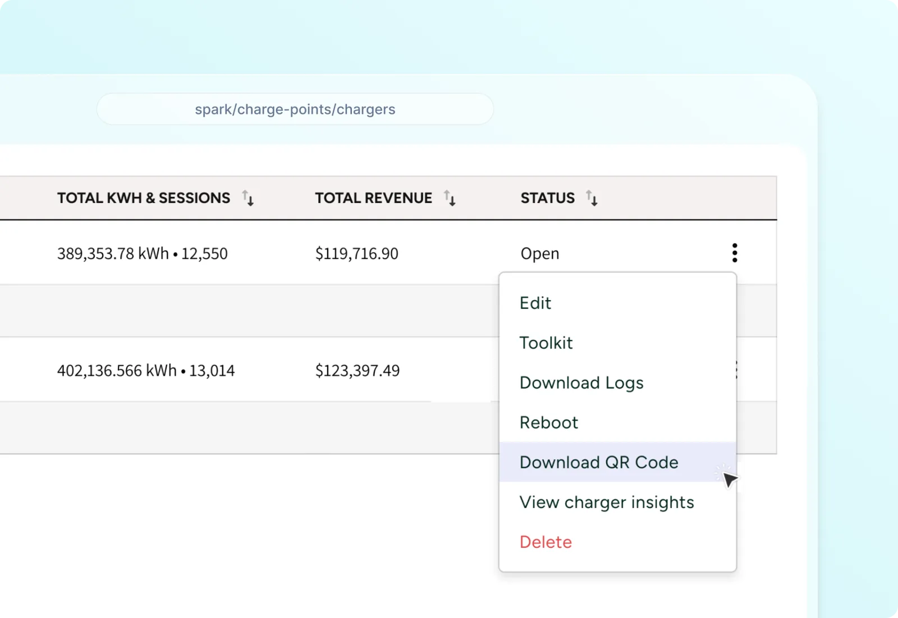Toggle sorting with the Status sort arrows
This screenshot has height=618, width=898.
pyautogui.click(x=592, y=198)
